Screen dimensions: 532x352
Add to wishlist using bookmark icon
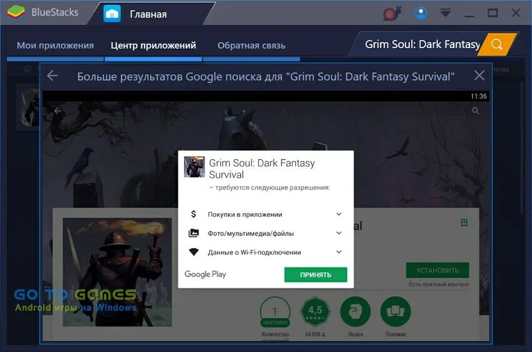point(464,223)
